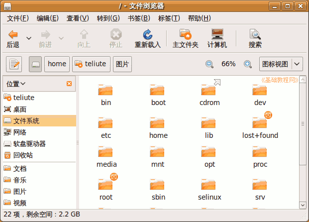The image size is (309, 222).
Task: Open the Home folder (主文件夹) icon
Action: [185, 35]
